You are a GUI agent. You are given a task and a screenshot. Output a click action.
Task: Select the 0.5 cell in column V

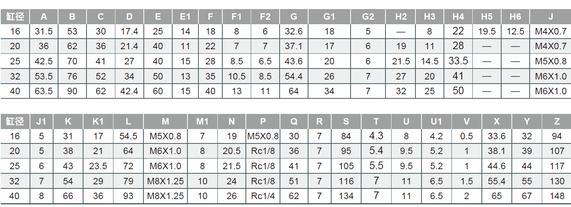466,136
